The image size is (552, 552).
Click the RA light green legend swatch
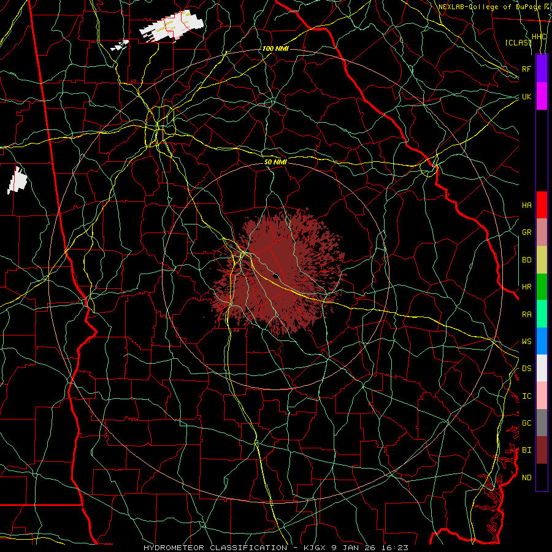542,314
